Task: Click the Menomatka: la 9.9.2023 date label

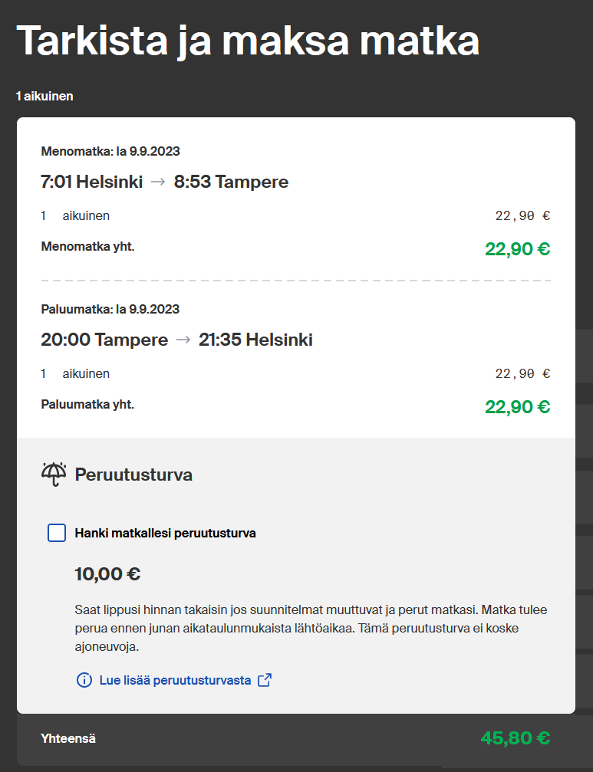Action: [110, 151]
